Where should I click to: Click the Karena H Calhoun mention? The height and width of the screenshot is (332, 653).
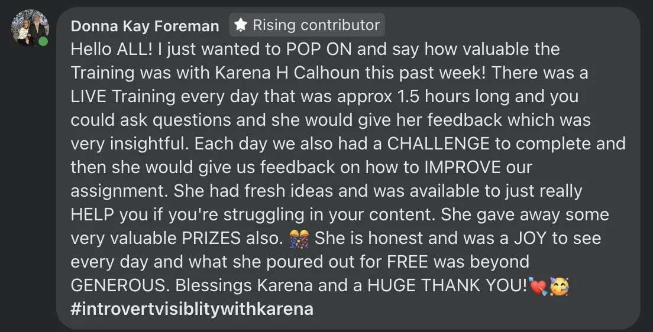coord(287,73)
